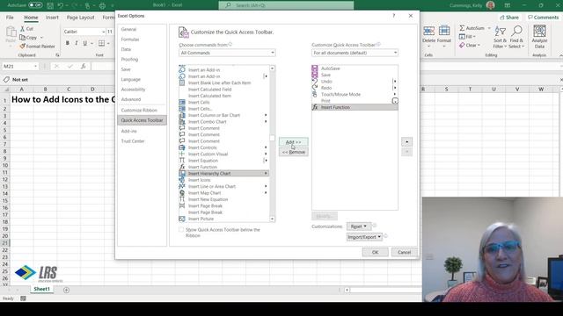Screen dimensions: 563x316
Task: Click the Cut scissors icon
Action: tap(23, 29)
